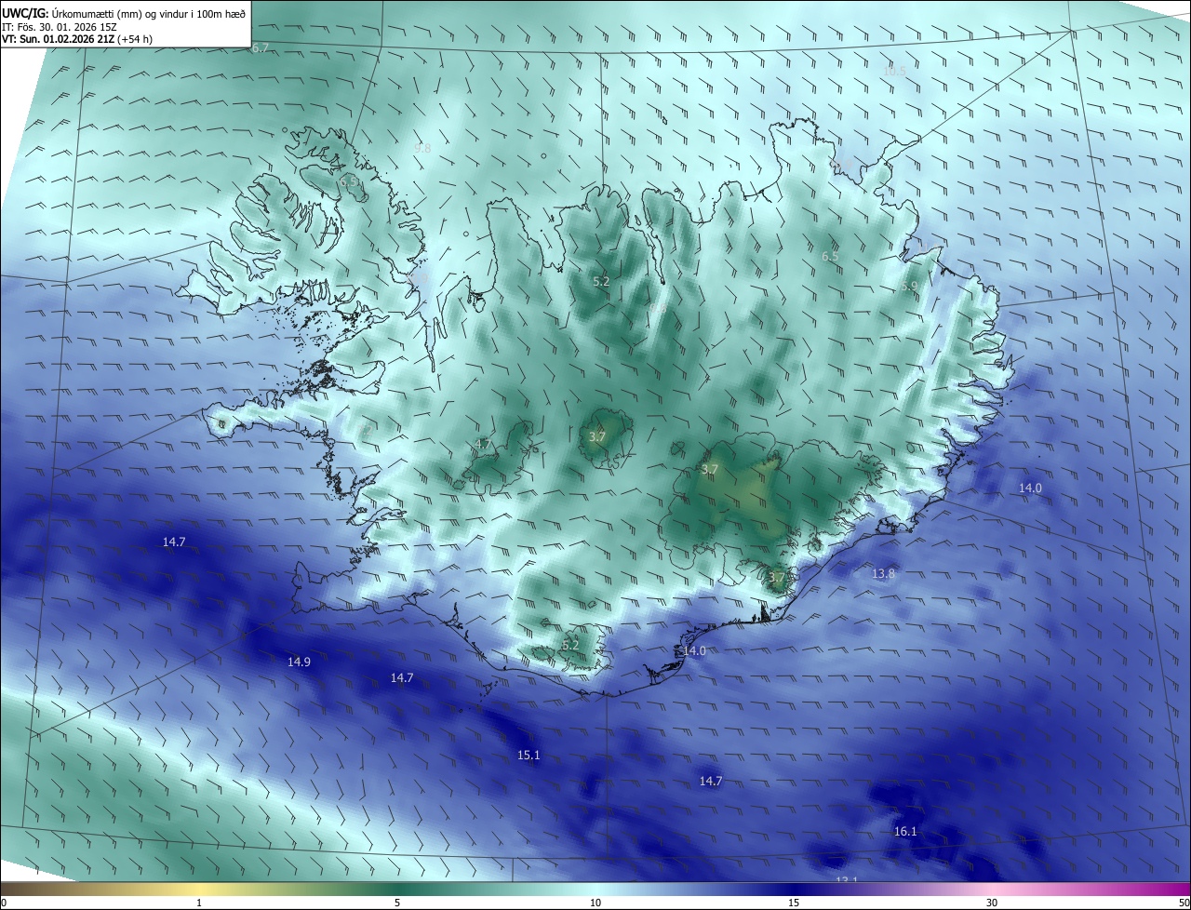Click the 6.5 value over northeast Iceland

[830, 256]
